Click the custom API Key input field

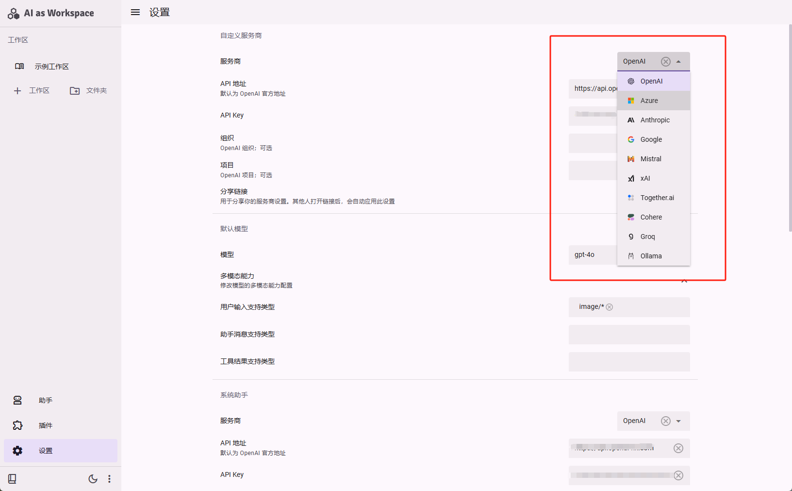click(x=593, y=116)
